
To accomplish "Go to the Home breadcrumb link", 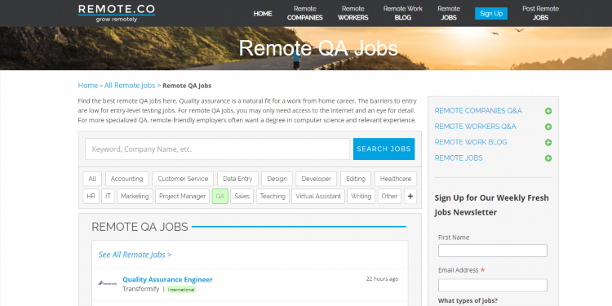I will pyautogui.click(x=88, y=86).
